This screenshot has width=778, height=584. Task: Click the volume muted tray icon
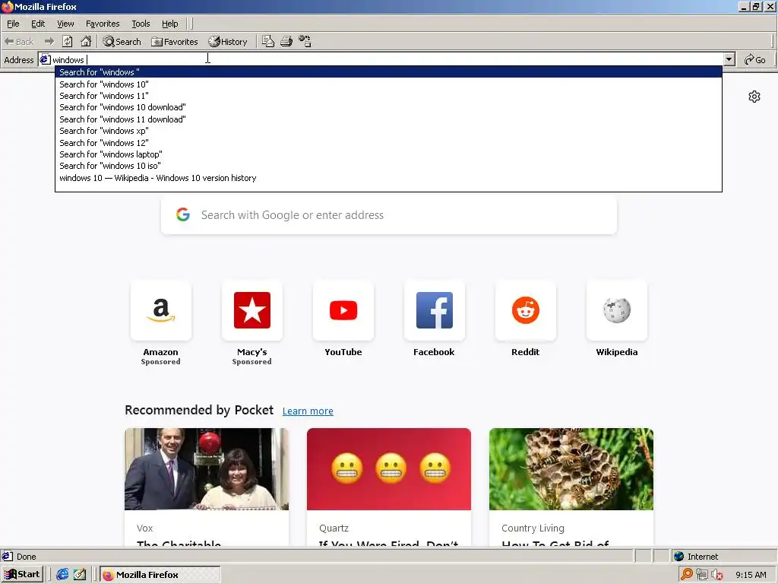[717, 575]
